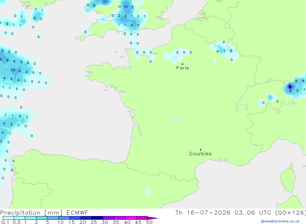Image resolution: width=306 pixels, height=224 pixels.
Task: Pick the 30–35 mm purple legend swatch
Action: click(x=108, y=218)
